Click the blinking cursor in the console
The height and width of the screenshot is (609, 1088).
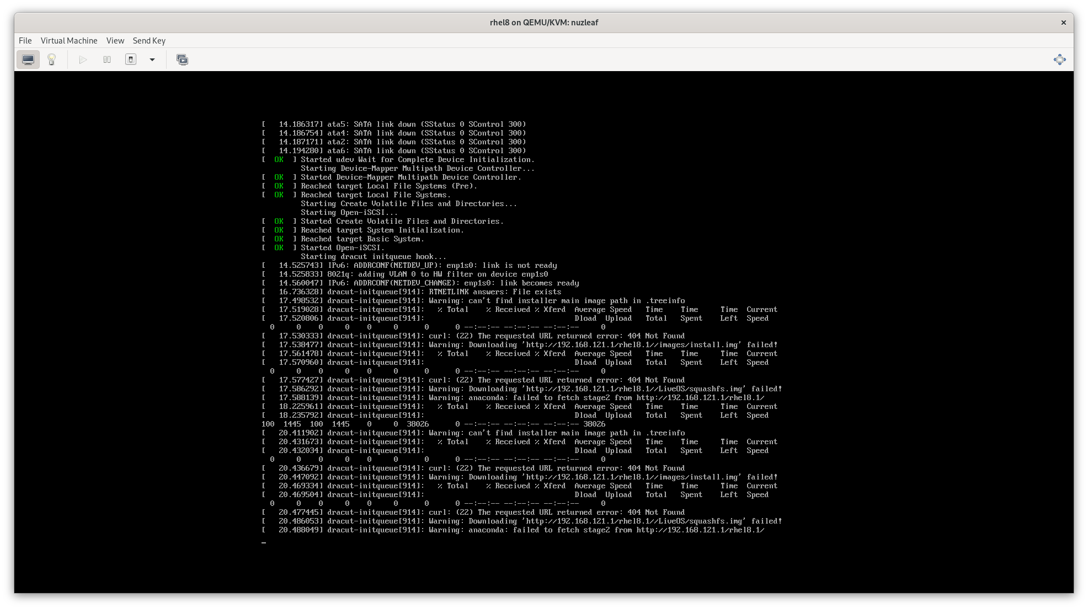point(264,543)
